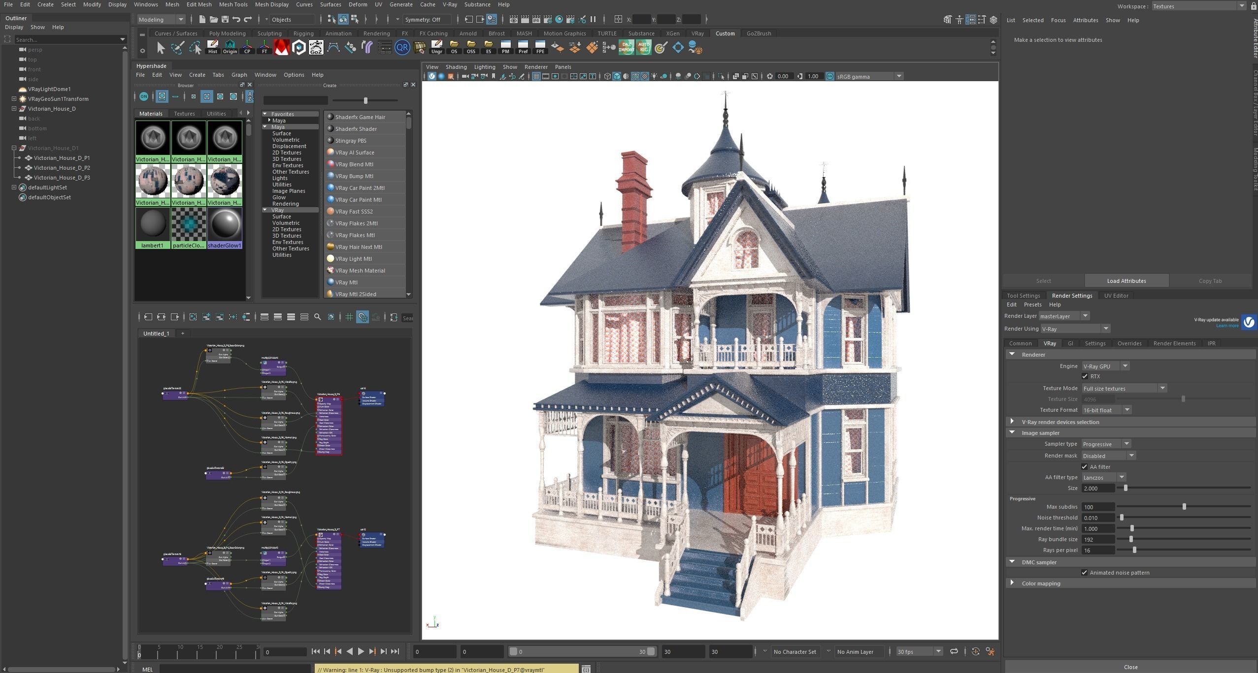Toggle loop playback button on timeline
1258x673 pixels.
point(954,651)
